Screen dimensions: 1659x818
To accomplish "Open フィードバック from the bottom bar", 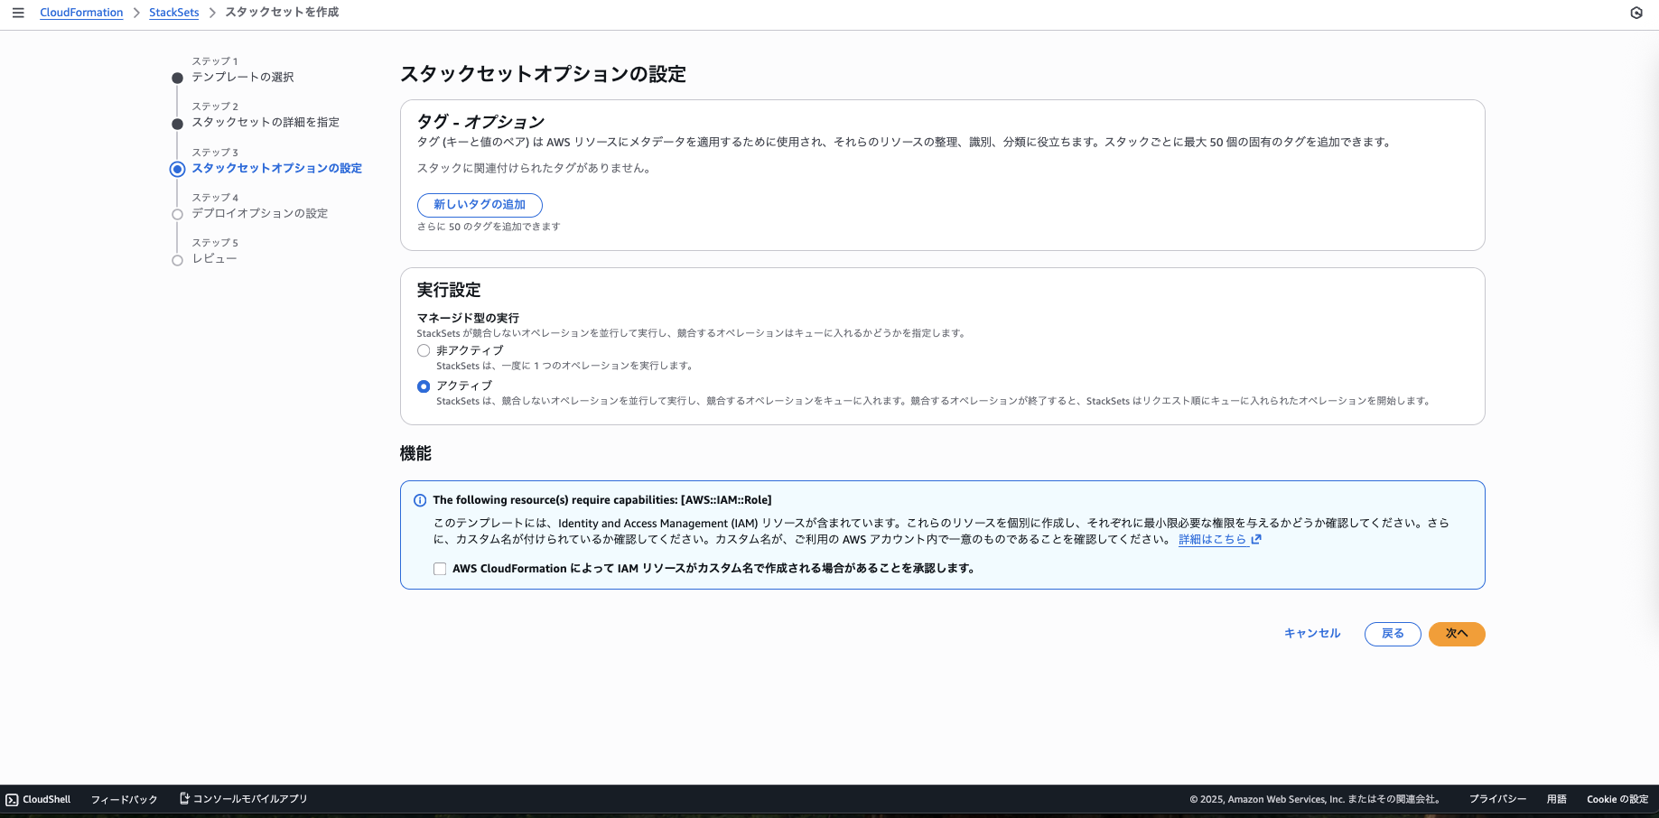I will point(124,799).
